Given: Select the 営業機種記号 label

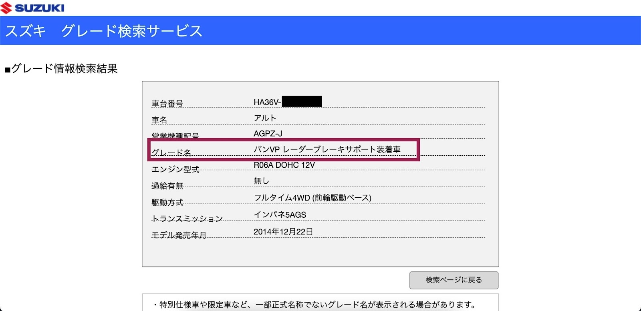Looking at the screenshot, I should coord(175,135).
